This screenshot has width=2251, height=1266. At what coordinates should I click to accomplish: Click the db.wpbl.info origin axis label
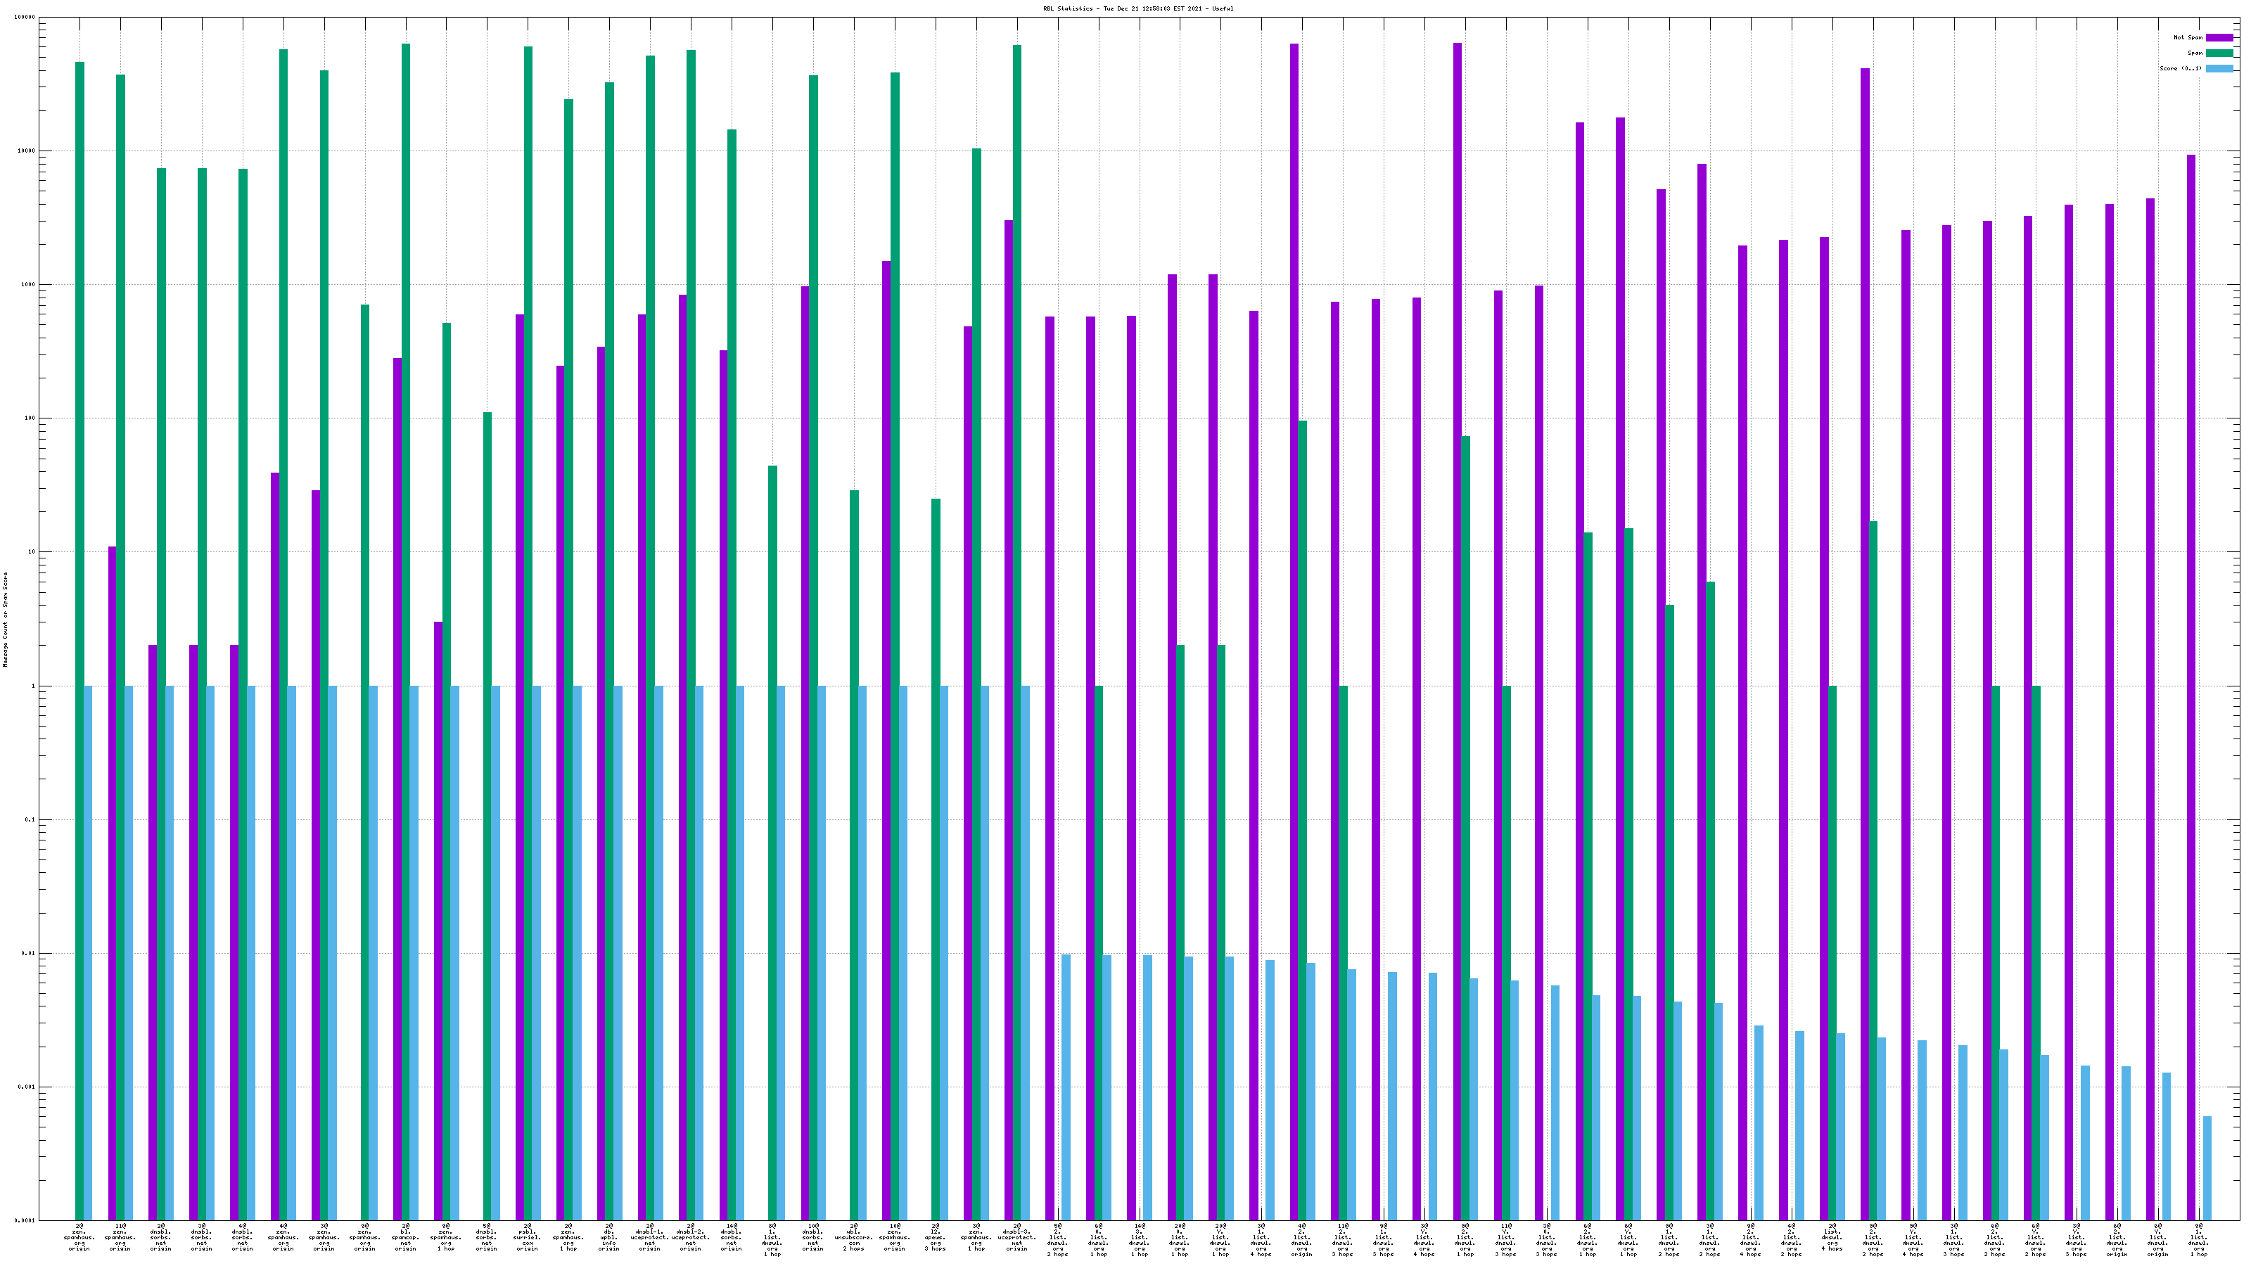coord(609,1237)
